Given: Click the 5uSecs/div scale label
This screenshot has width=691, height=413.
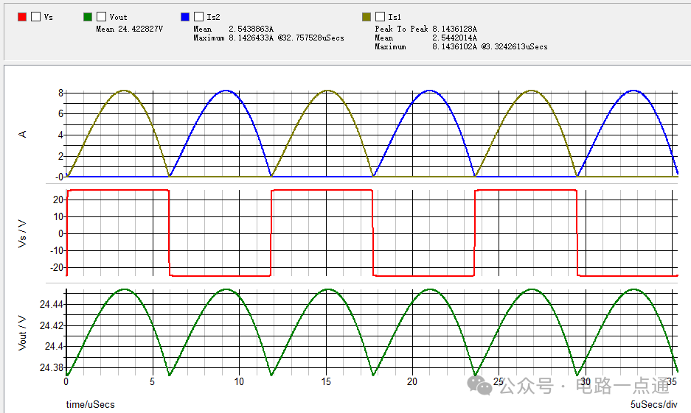Looking at the screenshot, I should [x=654, y=404].
